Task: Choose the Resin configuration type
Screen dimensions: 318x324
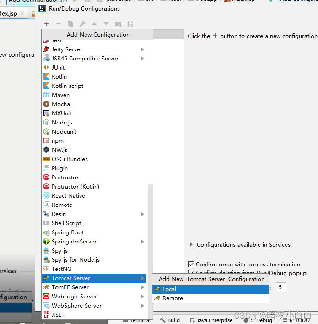Action: click(x=94, y=214)
